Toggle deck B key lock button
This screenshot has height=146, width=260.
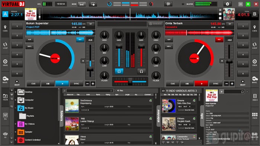coord(219,40)
